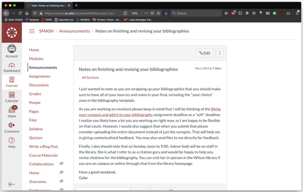Select Grades in course navigation

point(35,94)
